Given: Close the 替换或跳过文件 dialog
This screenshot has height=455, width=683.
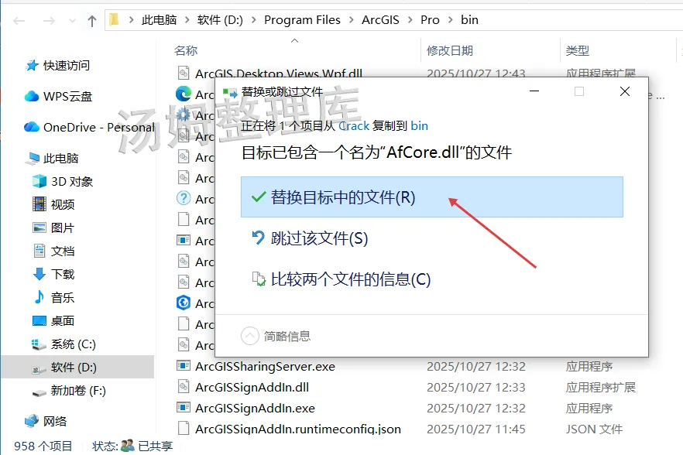Looking at the screenshot, I should pyautogui.click(x=625, y=91).
